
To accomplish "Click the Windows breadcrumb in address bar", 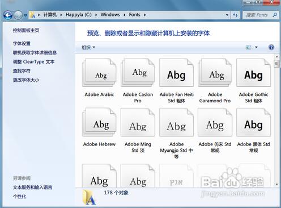I will click(x=110, y=15).
